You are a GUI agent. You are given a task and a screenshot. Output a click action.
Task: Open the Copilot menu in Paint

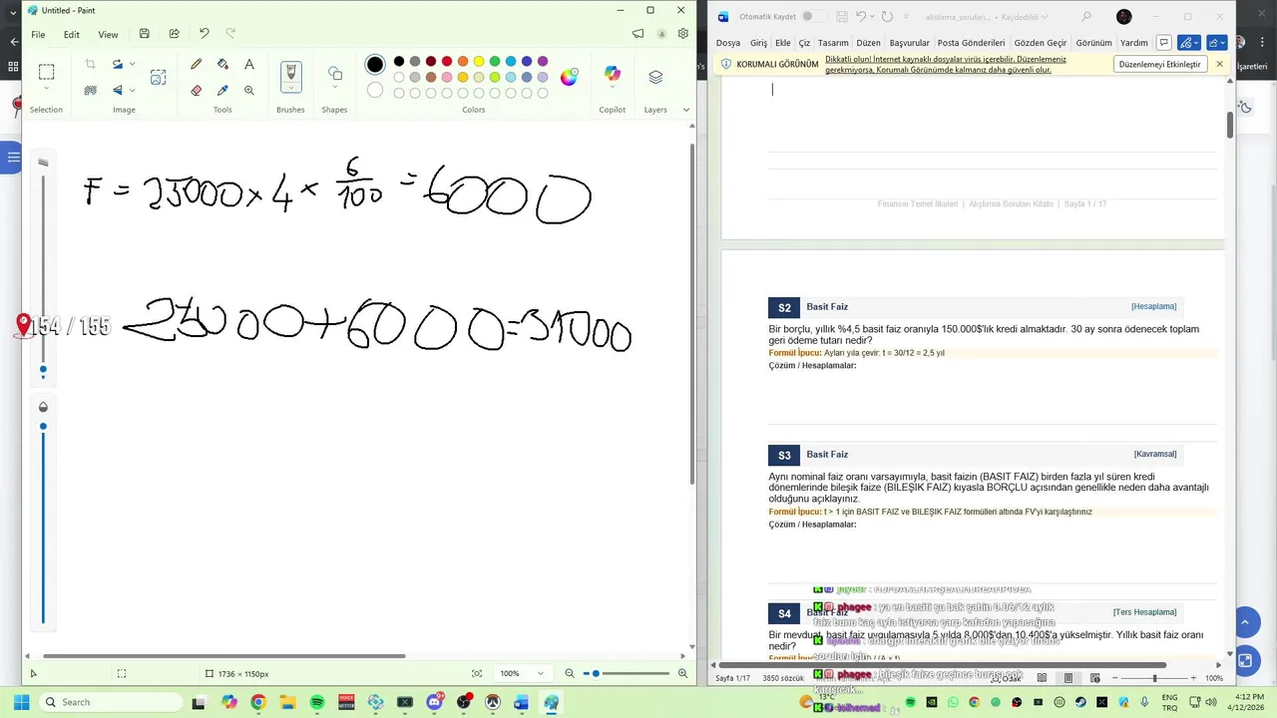point(612,75)
